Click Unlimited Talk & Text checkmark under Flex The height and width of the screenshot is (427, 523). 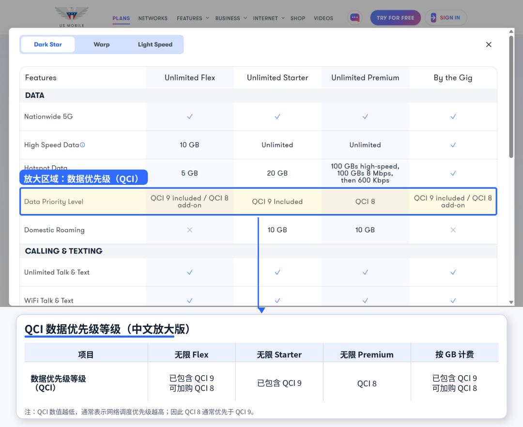(x=189, y=272)
